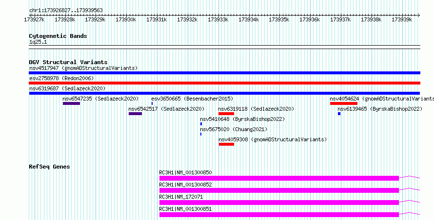Screen dimensions: 434x220
Task: Click the magenta exon bar of NM_001300851
Action: pyautogui.click(x=279, y=215)
